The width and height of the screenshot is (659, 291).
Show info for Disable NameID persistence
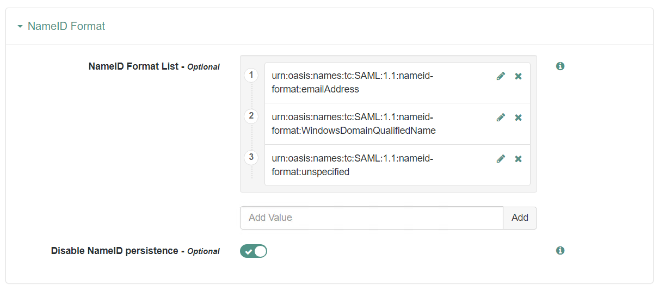[x=560, y=250]
